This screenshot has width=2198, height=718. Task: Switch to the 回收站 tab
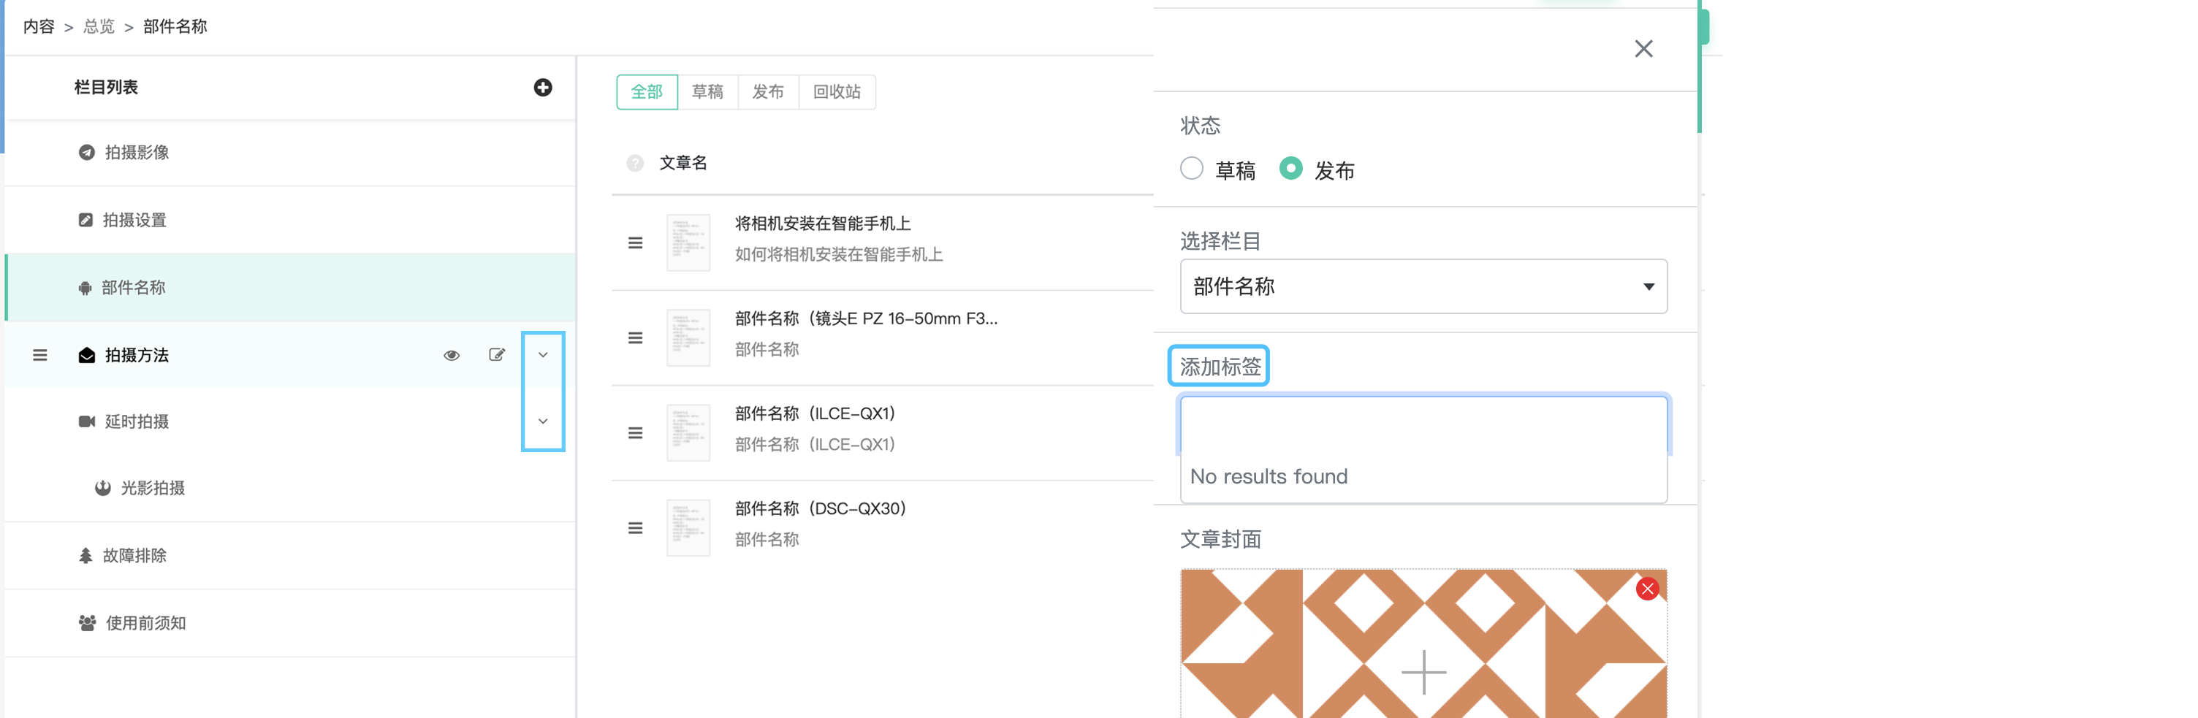[x=837, y=91]
